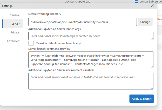Screen dimensions: 162x110
Task: Grab the launch args box resize handle
Action: 152,38
